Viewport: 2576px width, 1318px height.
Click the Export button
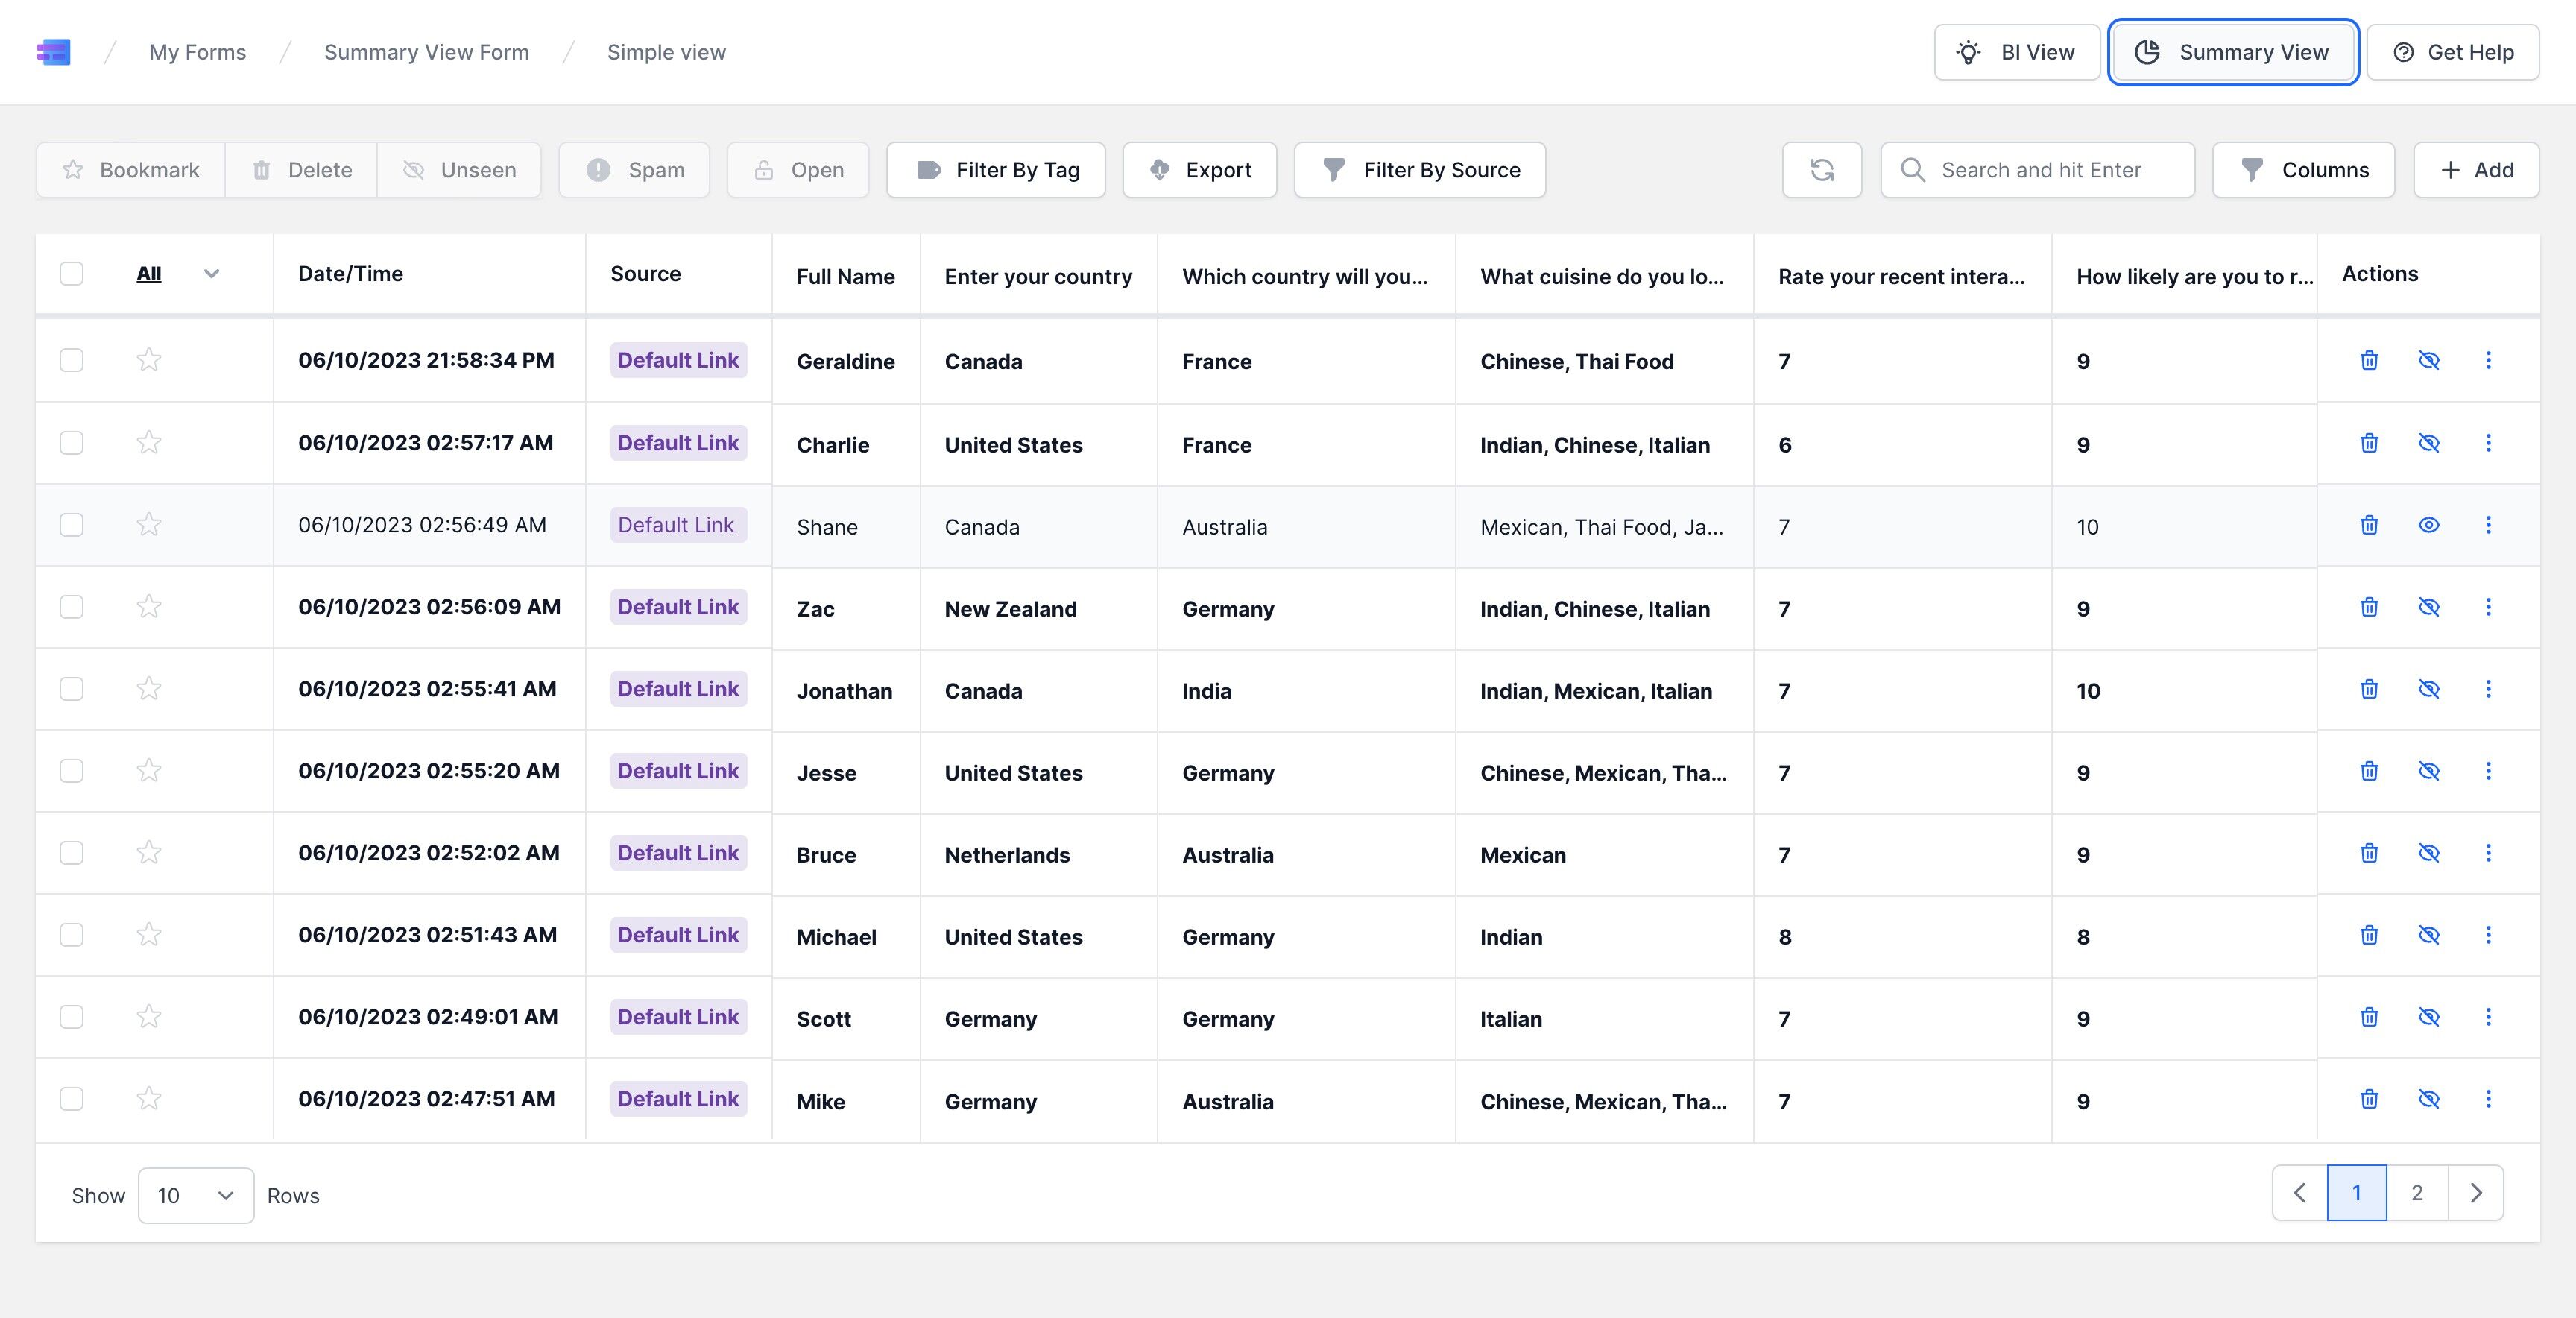pos(1200,170)
